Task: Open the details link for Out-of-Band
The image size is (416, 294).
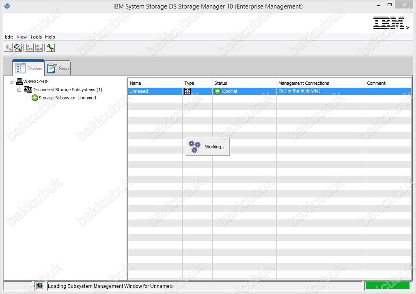Action: (x=312, y=91)
